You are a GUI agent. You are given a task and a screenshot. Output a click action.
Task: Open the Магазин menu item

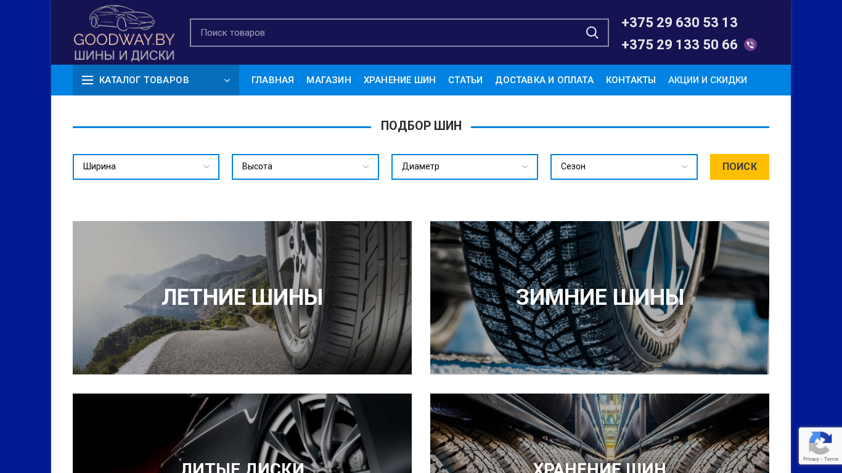[329, 80]
